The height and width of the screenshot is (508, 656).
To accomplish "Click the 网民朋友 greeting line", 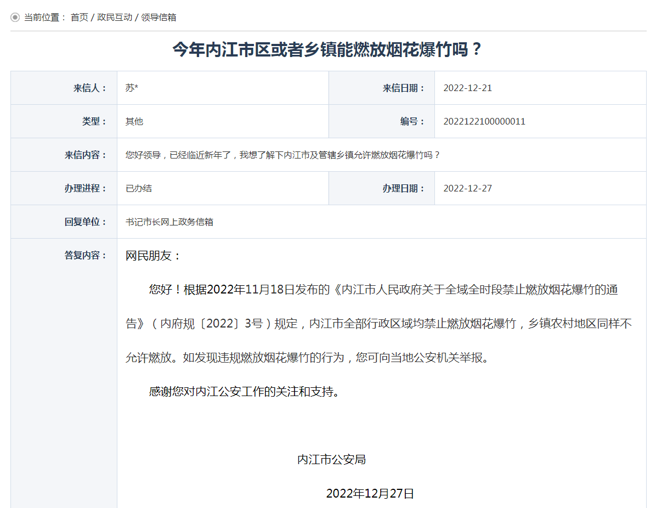I will [x=153, y=256].
